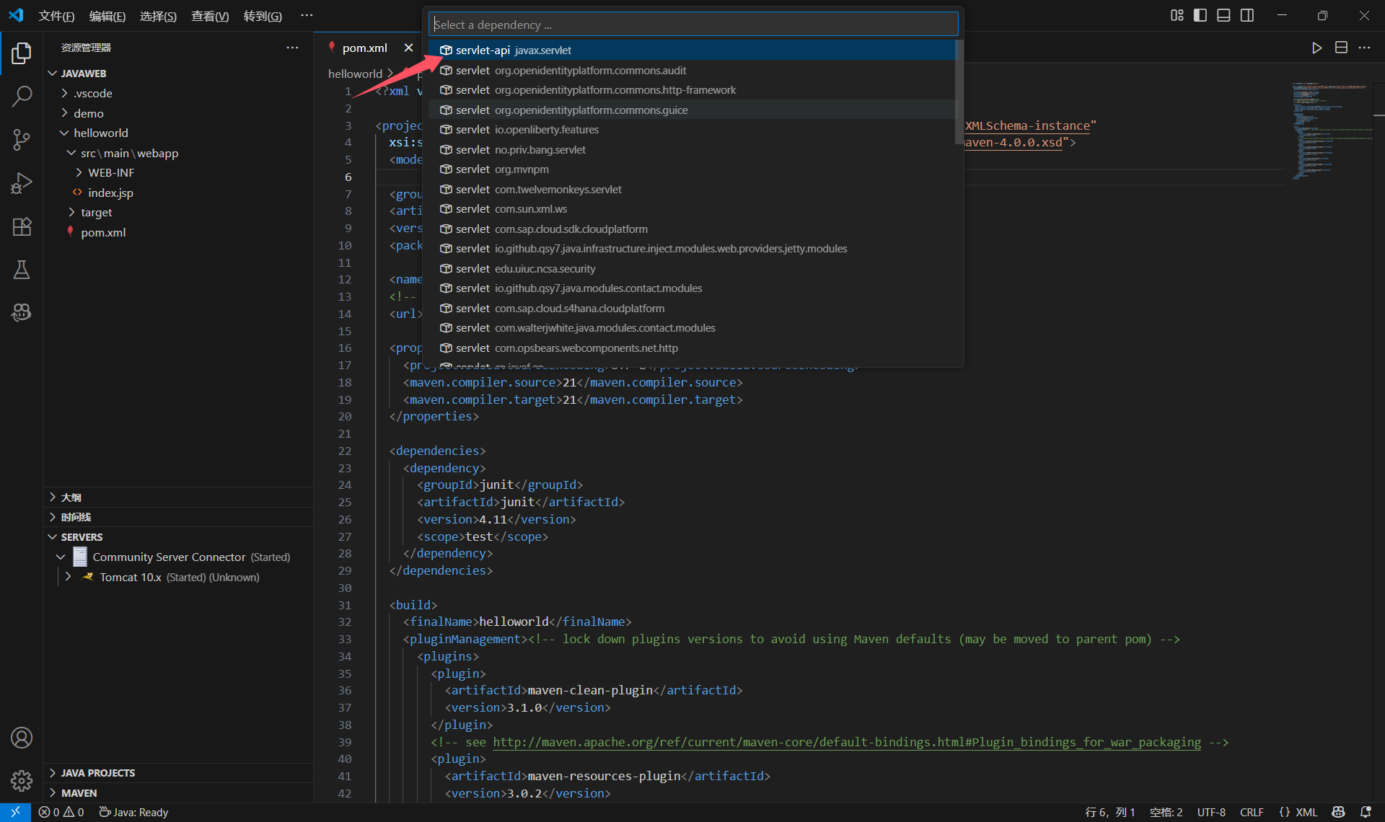Click the split editor icon
Viewport: 1385px width, 822px height.
pos(1341,48)
